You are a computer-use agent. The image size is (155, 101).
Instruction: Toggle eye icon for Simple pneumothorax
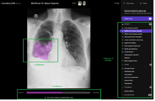click(123, 49)
